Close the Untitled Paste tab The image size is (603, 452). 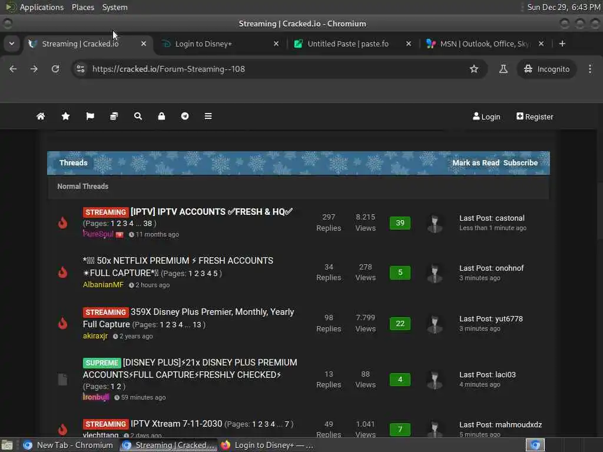[x=409, y=44]
